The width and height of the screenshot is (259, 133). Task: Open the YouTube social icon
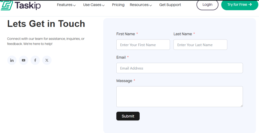click(24, 60)
